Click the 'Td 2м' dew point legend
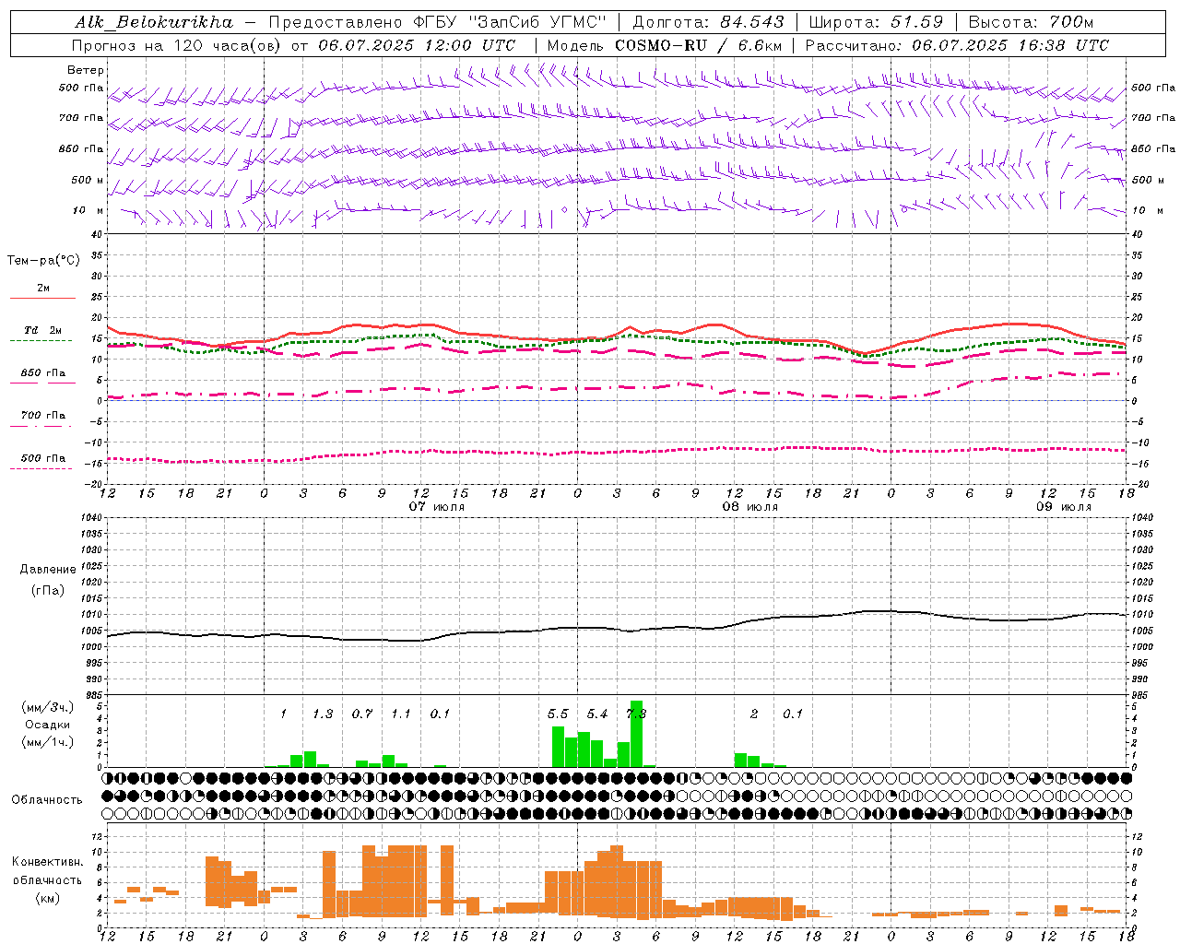1180x944 pixels. click(42, 330)
